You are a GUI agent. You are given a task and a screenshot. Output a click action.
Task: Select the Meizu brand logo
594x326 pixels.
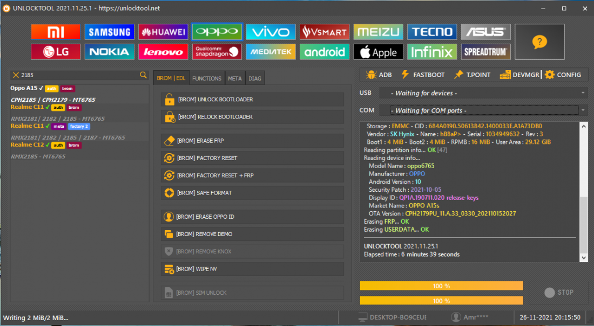point(379,32)
